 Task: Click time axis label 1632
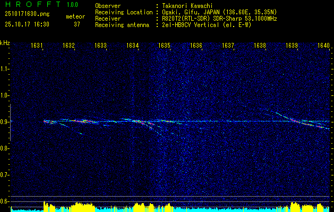pos(68,46)
